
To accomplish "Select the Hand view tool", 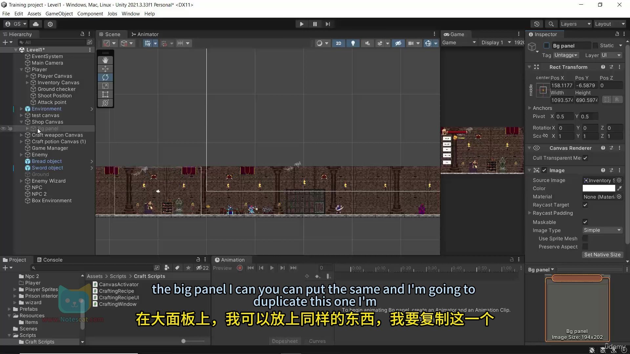I will coord(105,60).
